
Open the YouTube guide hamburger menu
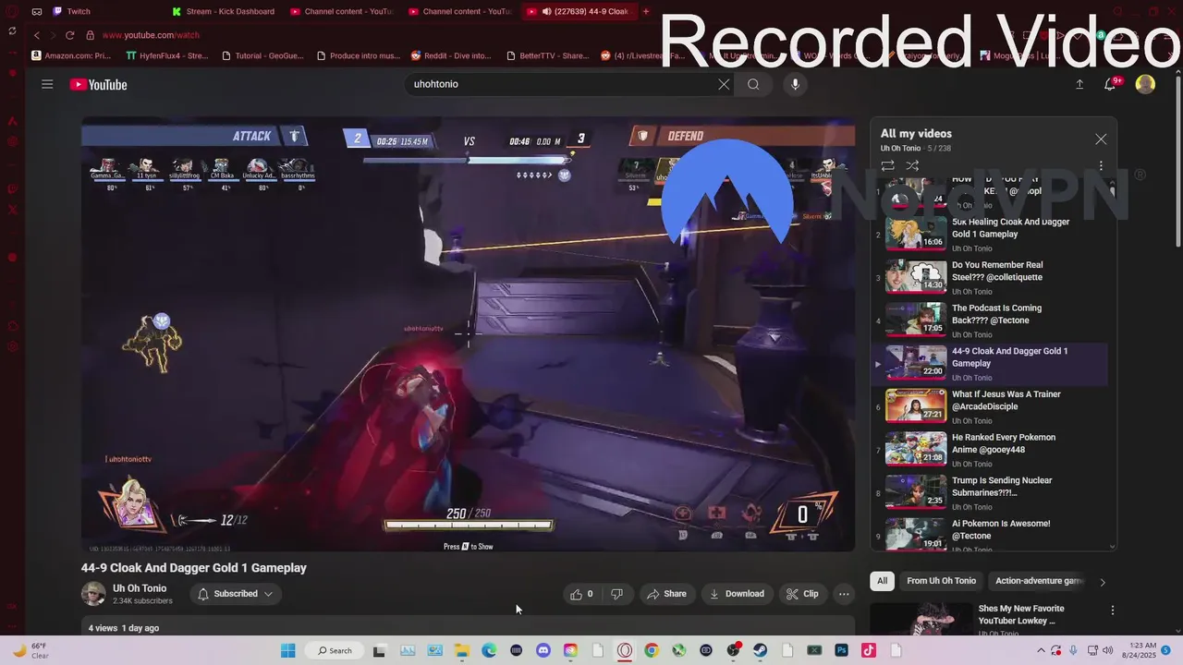[x=47, y=84]
